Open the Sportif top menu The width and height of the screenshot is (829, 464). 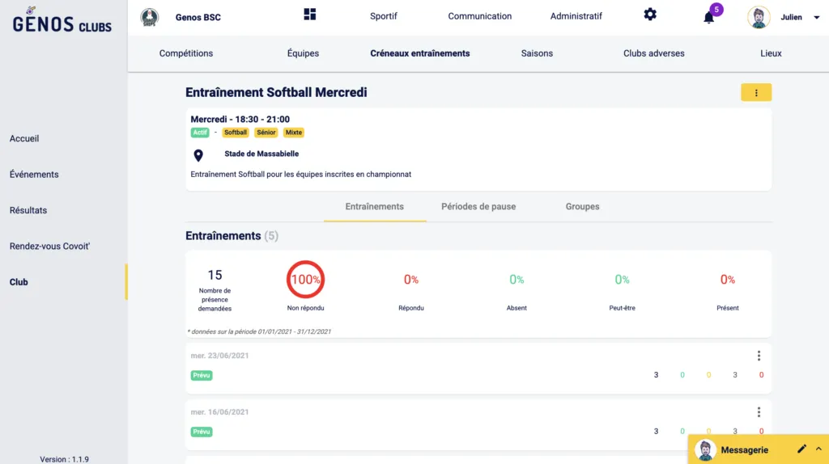[384, 17]
